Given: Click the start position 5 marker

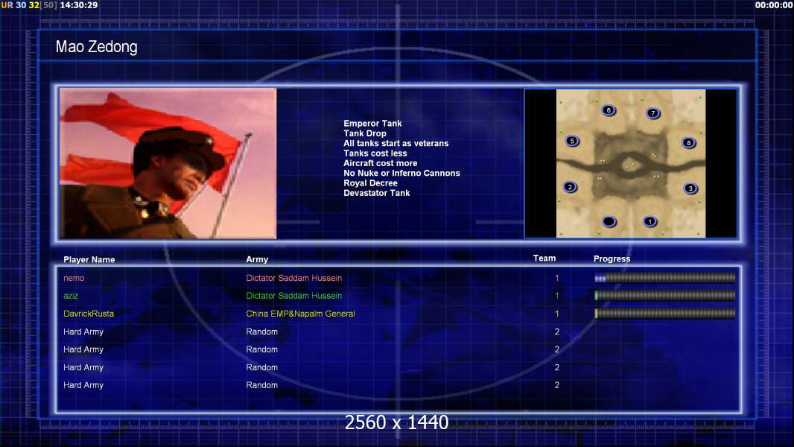Looking at the screenshot, I should tap(572, 141).
